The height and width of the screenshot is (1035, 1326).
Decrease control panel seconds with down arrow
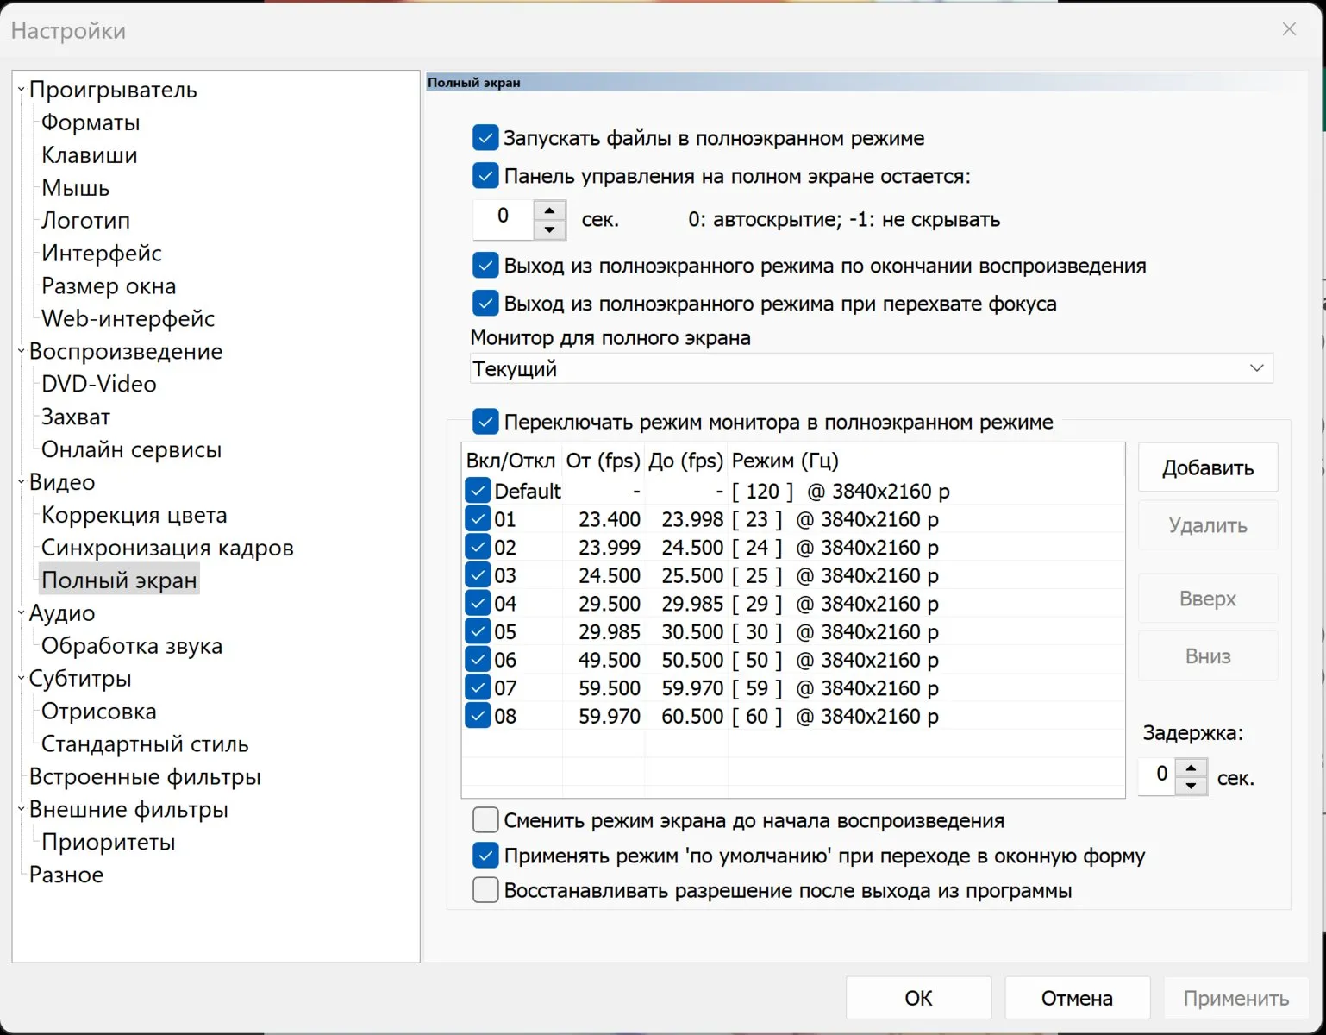pyautogui.click(x=549, y=229)
